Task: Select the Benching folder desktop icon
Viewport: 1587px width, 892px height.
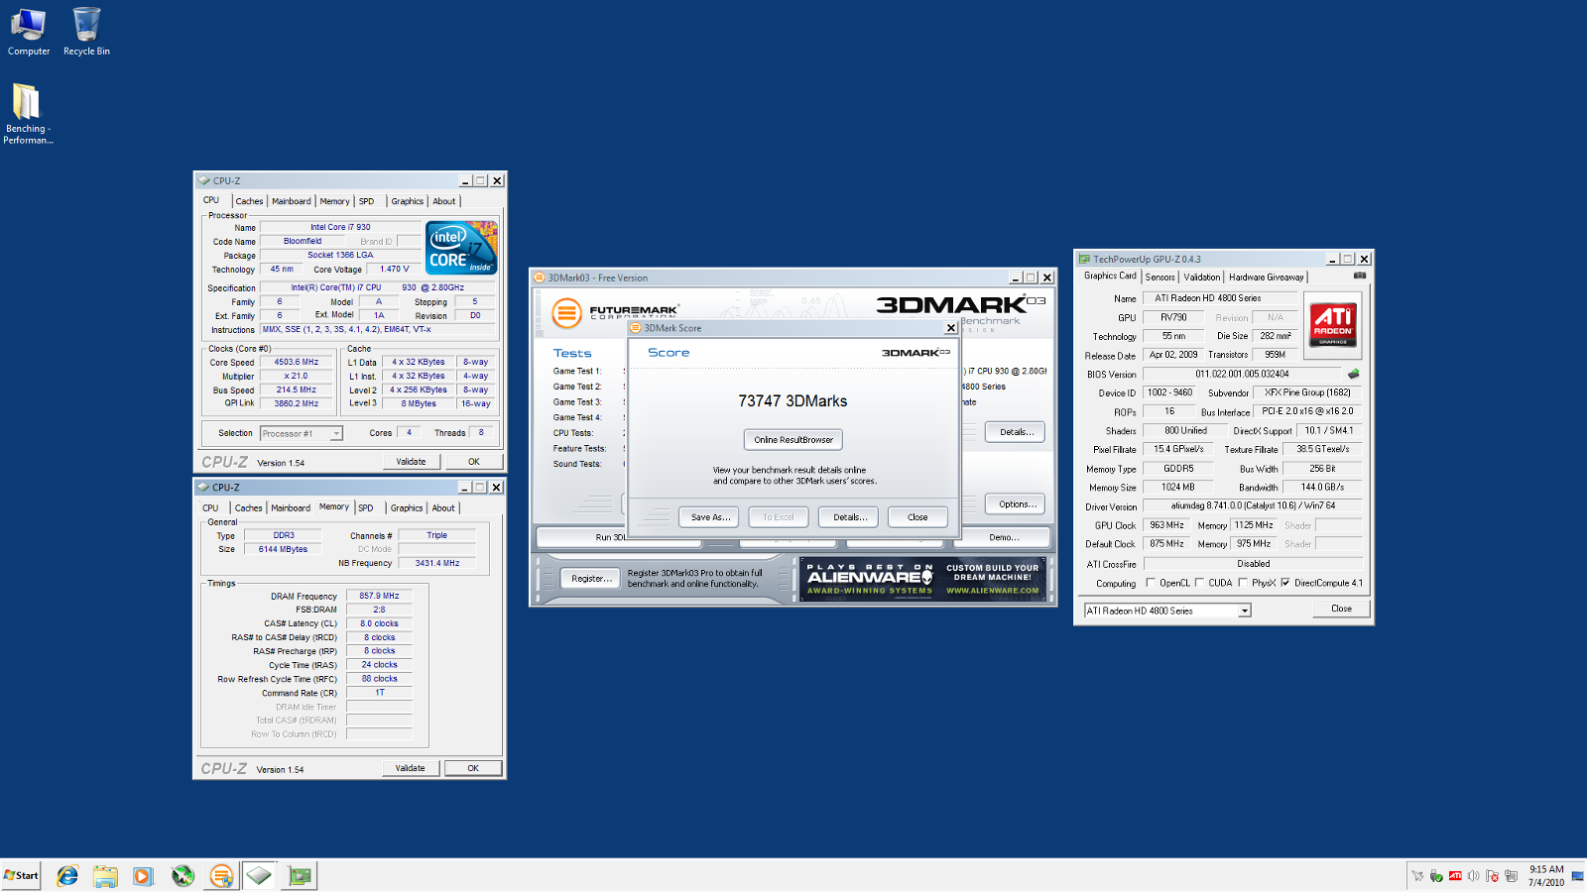Action: (28, 114)
